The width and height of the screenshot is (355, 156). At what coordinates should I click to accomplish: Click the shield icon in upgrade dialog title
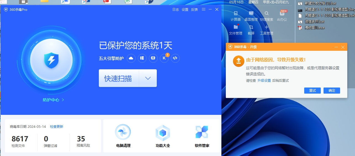tap(230, 47)
